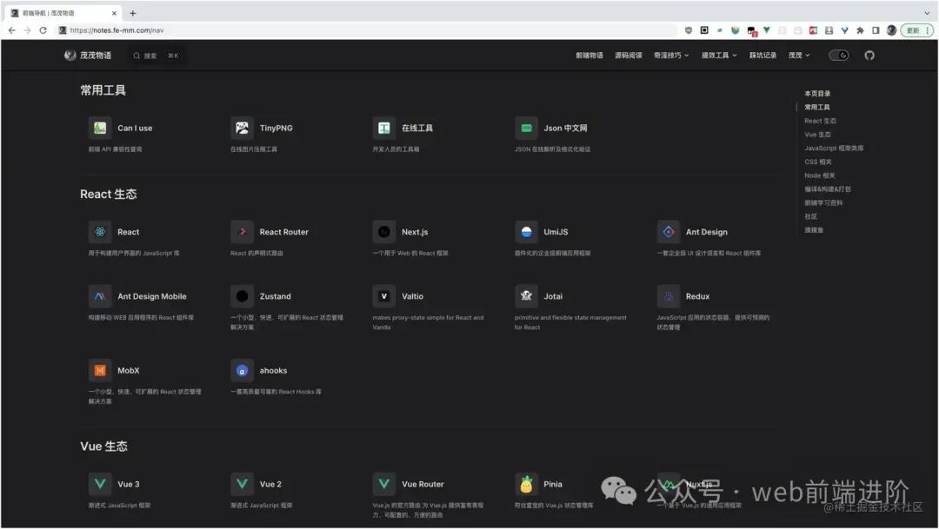939x529 pixels.
Task: Click the Vue 2 card icon
Action: [242, 484]
